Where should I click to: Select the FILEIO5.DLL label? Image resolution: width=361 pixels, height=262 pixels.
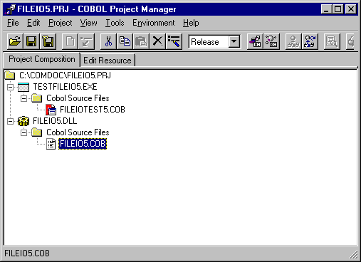pyautogui.click(x=55, y=121)
